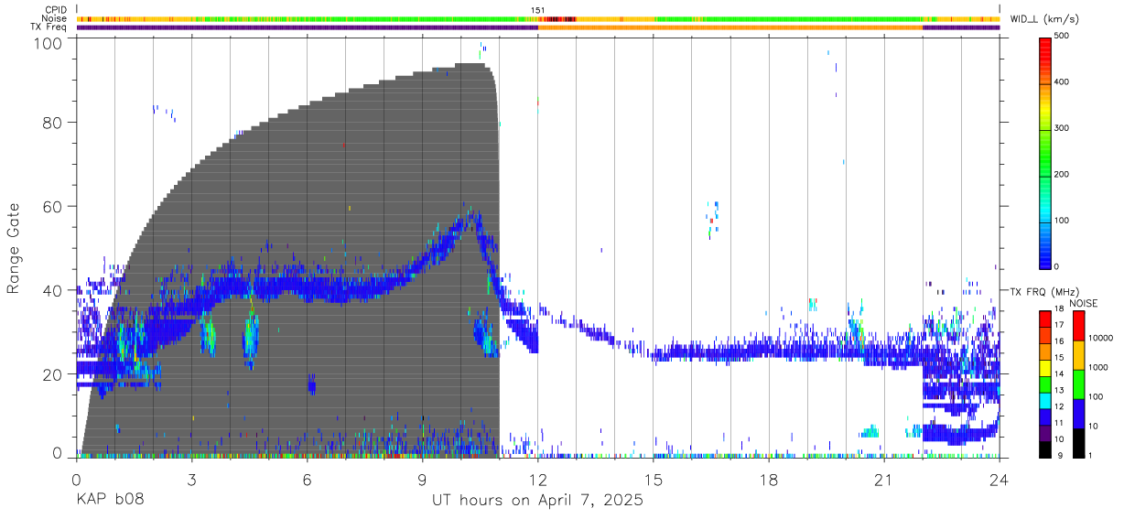Screen dimensions: 1124x519
Task: Click the 21 tick on UT hours axis
Action: click(x=883, y=480)
